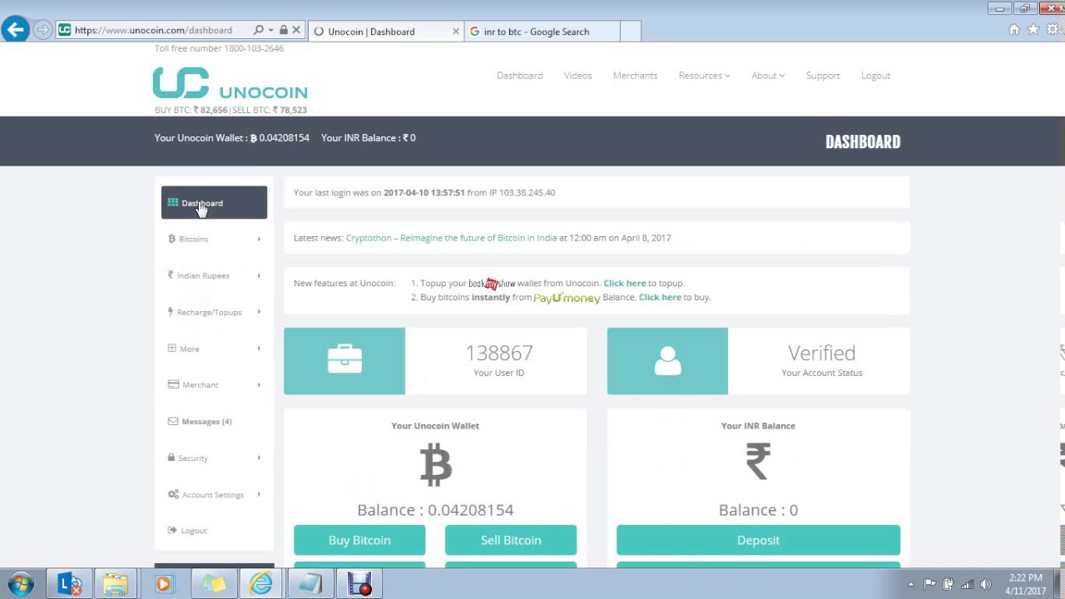The height and width of the screenshot is (599, 1065).
Task: Click here to topup bookmyshow wallet
Action: (x=624, y=283)
